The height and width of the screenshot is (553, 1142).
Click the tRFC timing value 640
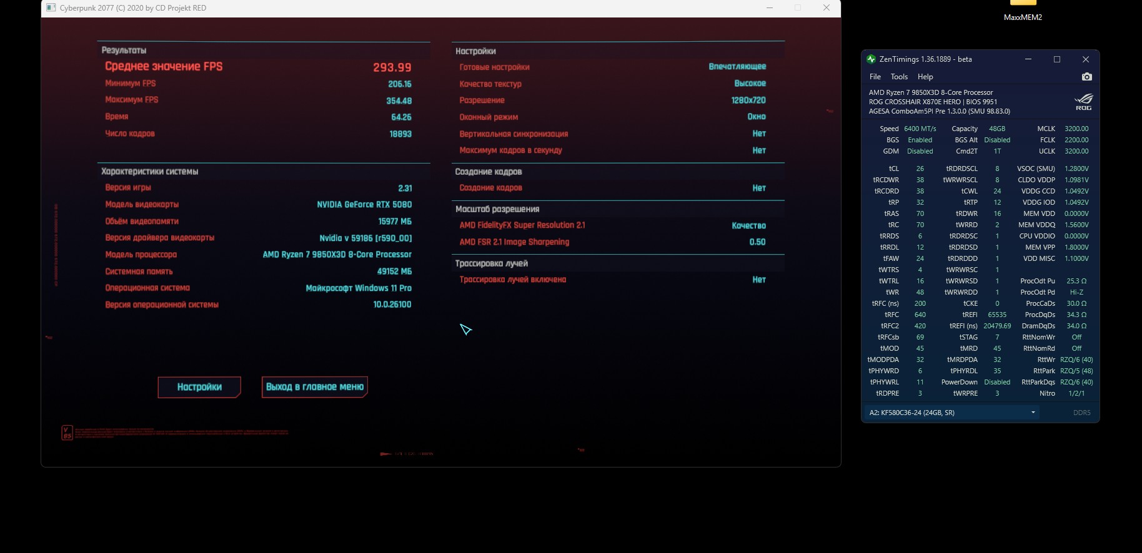pos(920,315)
